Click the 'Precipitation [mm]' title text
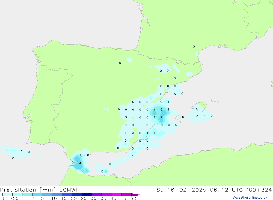The width and height of the screenshot is (273, 200). tap(28, 190)
